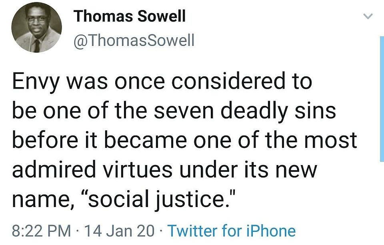Click the word Envy in the tweet
The image size is (384, 245).
[36, 82]
